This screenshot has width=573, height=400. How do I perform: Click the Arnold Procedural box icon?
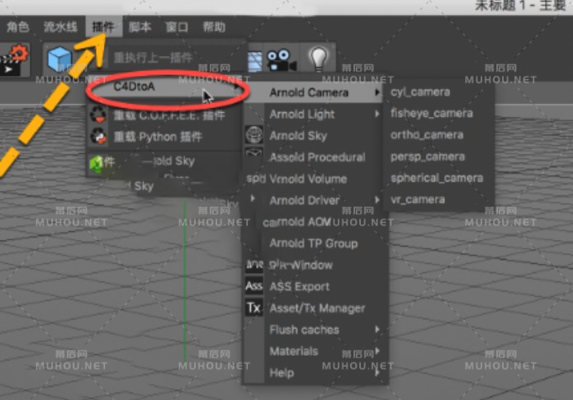point(254,153)
